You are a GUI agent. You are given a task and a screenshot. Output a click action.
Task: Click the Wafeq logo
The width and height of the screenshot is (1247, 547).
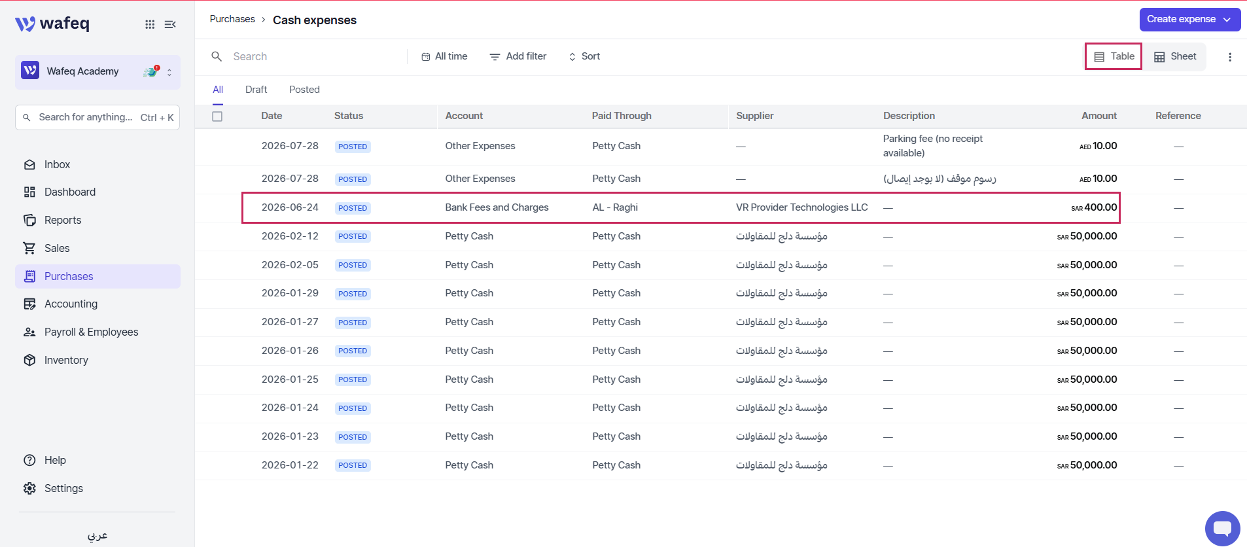click(x=52, y=24)
